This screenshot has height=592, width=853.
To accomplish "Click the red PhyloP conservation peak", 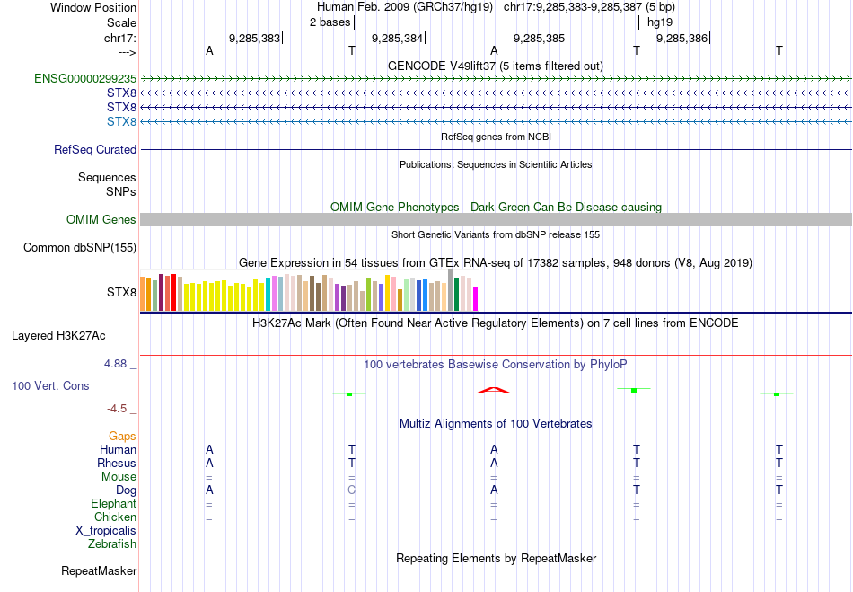I will point(494,390).
